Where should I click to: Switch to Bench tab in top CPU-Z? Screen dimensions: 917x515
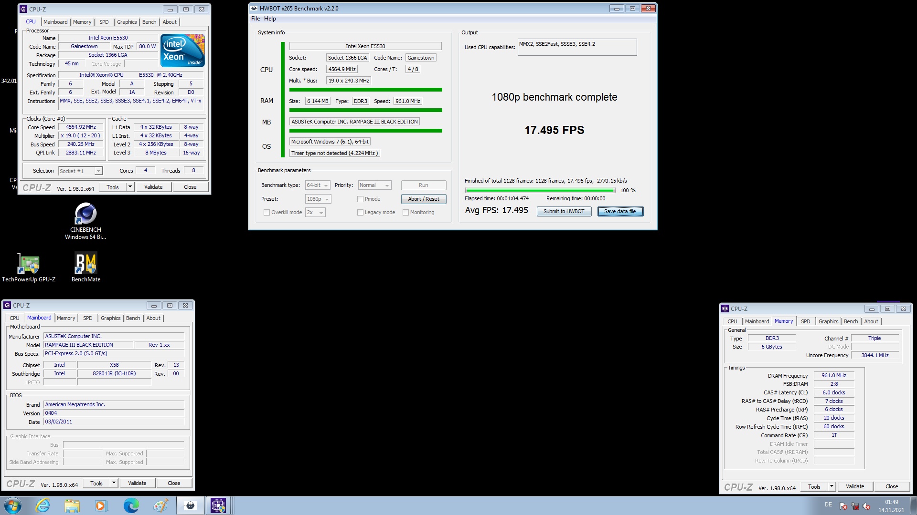pos(149,22)
